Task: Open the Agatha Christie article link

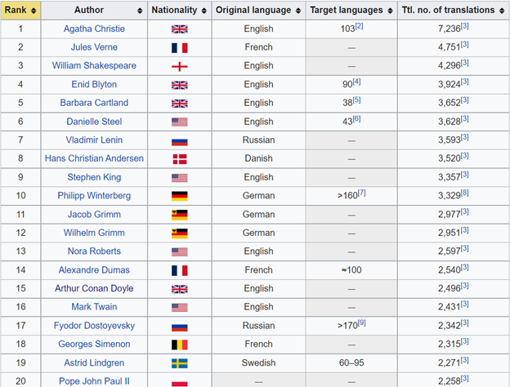Action: (x=94, y=29)
